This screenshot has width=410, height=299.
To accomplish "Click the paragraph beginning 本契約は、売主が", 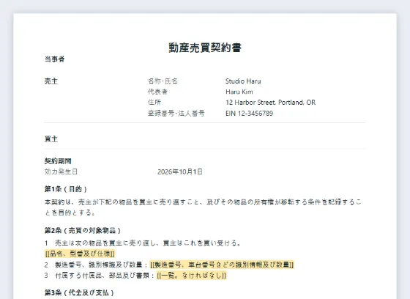I will click(203, 207).
